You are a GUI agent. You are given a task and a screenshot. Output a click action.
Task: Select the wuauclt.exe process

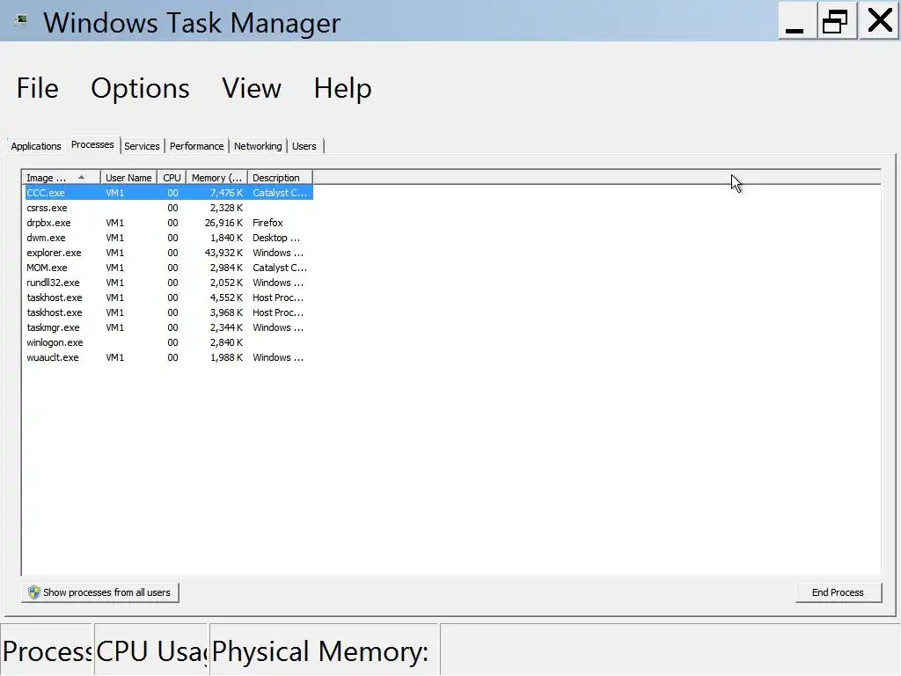(169, 357)
